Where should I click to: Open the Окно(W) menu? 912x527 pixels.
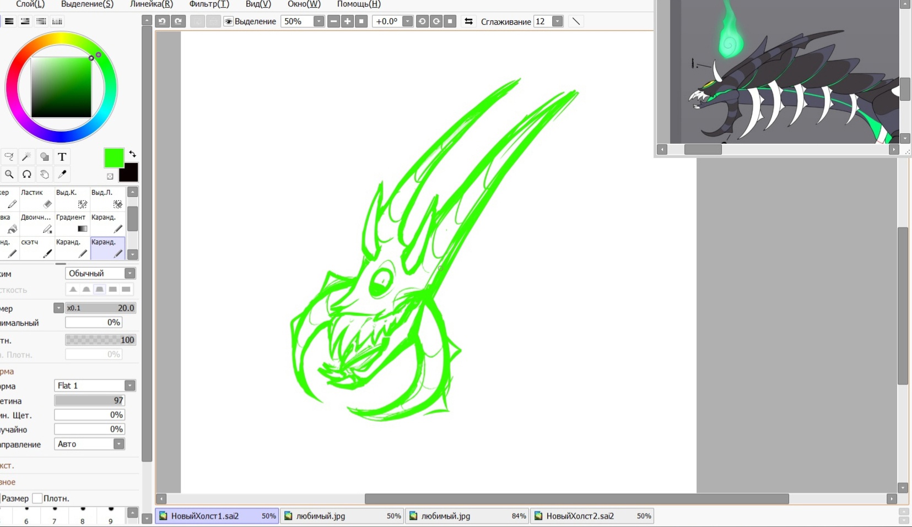304,4
